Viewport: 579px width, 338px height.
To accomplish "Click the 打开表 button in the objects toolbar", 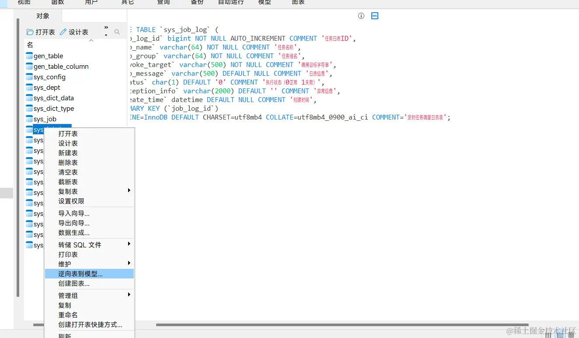I will [x=41, y=32].
